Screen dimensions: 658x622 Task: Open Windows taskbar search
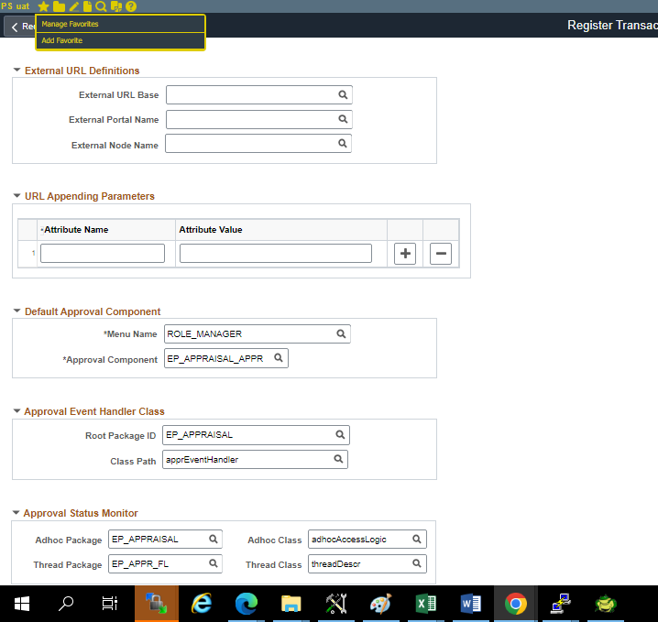click(x=66, y=604)
